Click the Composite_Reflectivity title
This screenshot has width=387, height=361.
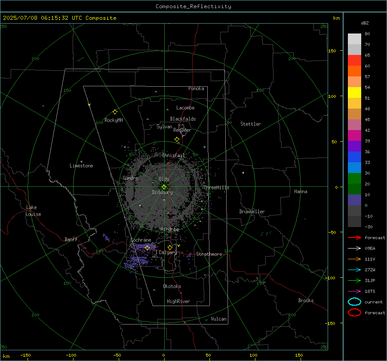[193, 6]
